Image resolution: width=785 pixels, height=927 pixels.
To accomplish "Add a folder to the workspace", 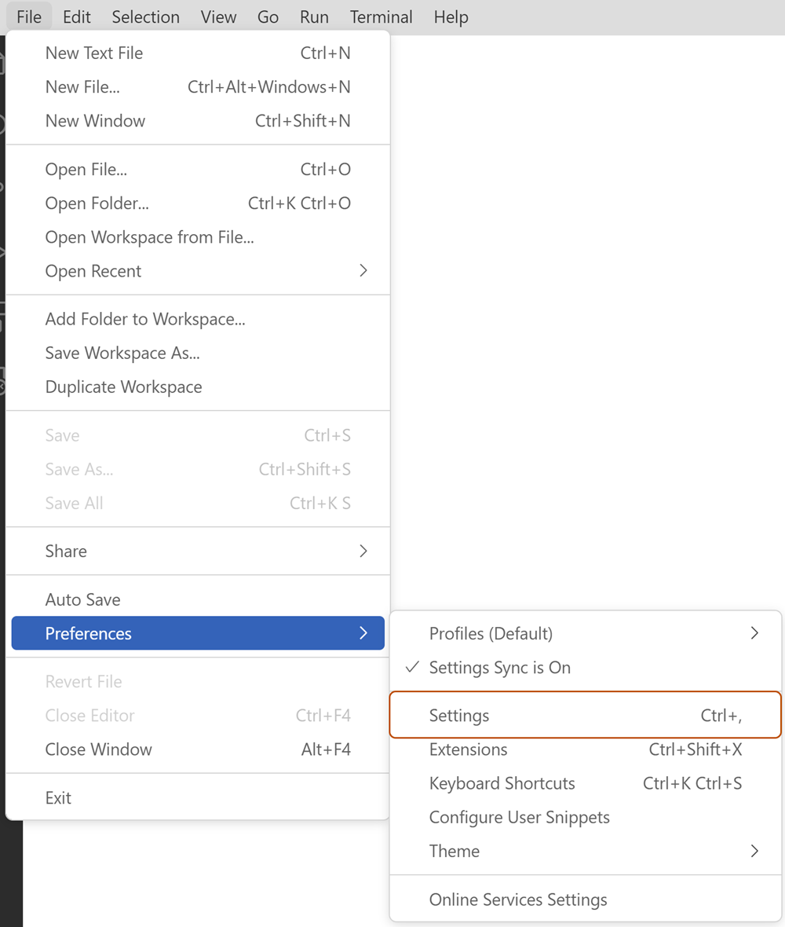I will click(x=145, y=319).
